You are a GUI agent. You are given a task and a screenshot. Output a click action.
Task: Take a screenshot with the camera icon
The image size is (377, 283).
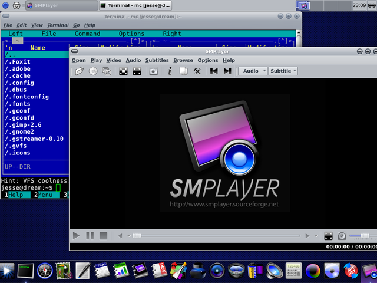(x=153, y=71)
